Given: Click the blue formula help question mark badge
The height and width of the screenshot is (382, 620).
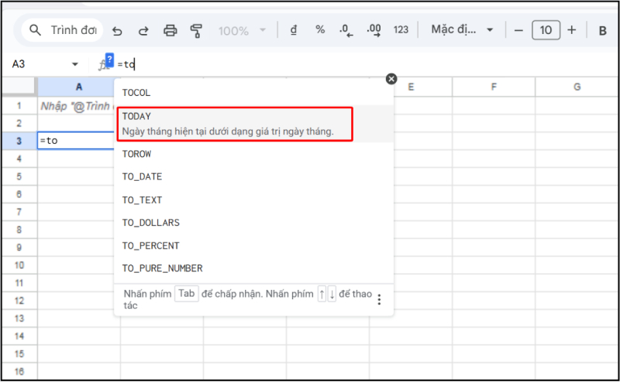Looking at the screenshot, I should click(x=109, y=60).
